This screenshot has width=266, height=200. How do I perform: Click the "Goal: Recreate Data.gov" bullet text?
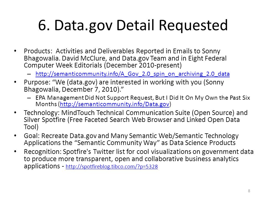click(x=131, y=139)
